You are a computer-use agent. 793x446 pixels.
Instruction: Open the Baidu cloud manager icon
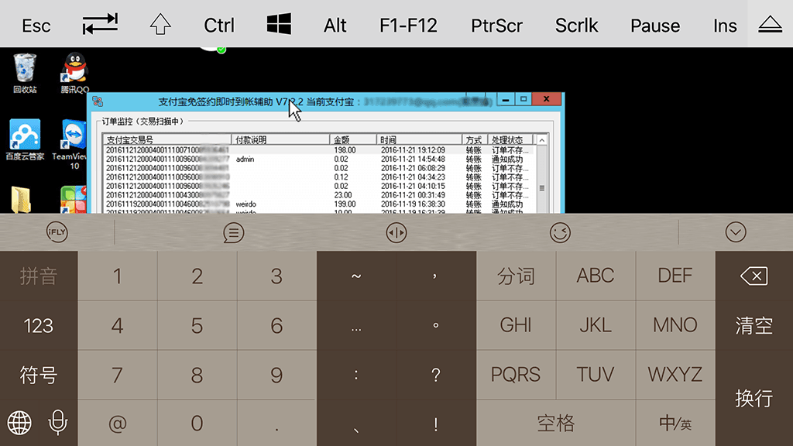click(25, 140)
